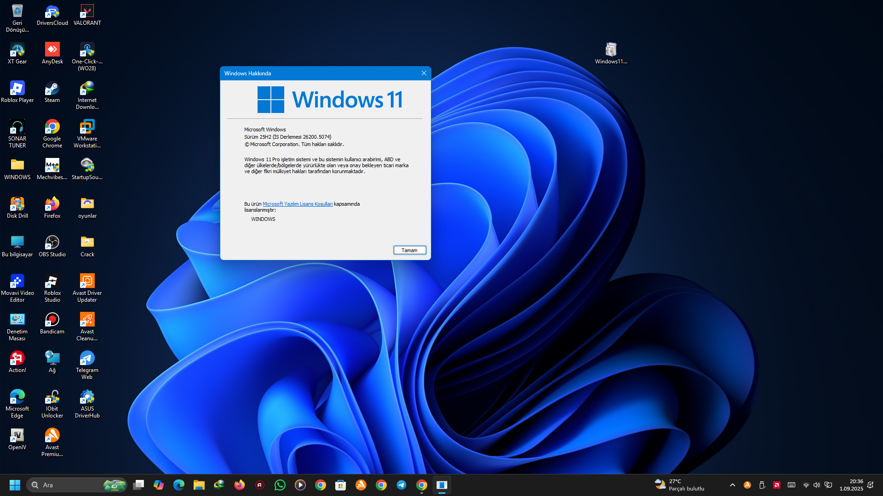Close the Windows Hakkında dialog
The height and width of the screenshot is (496, 883).
424,73
